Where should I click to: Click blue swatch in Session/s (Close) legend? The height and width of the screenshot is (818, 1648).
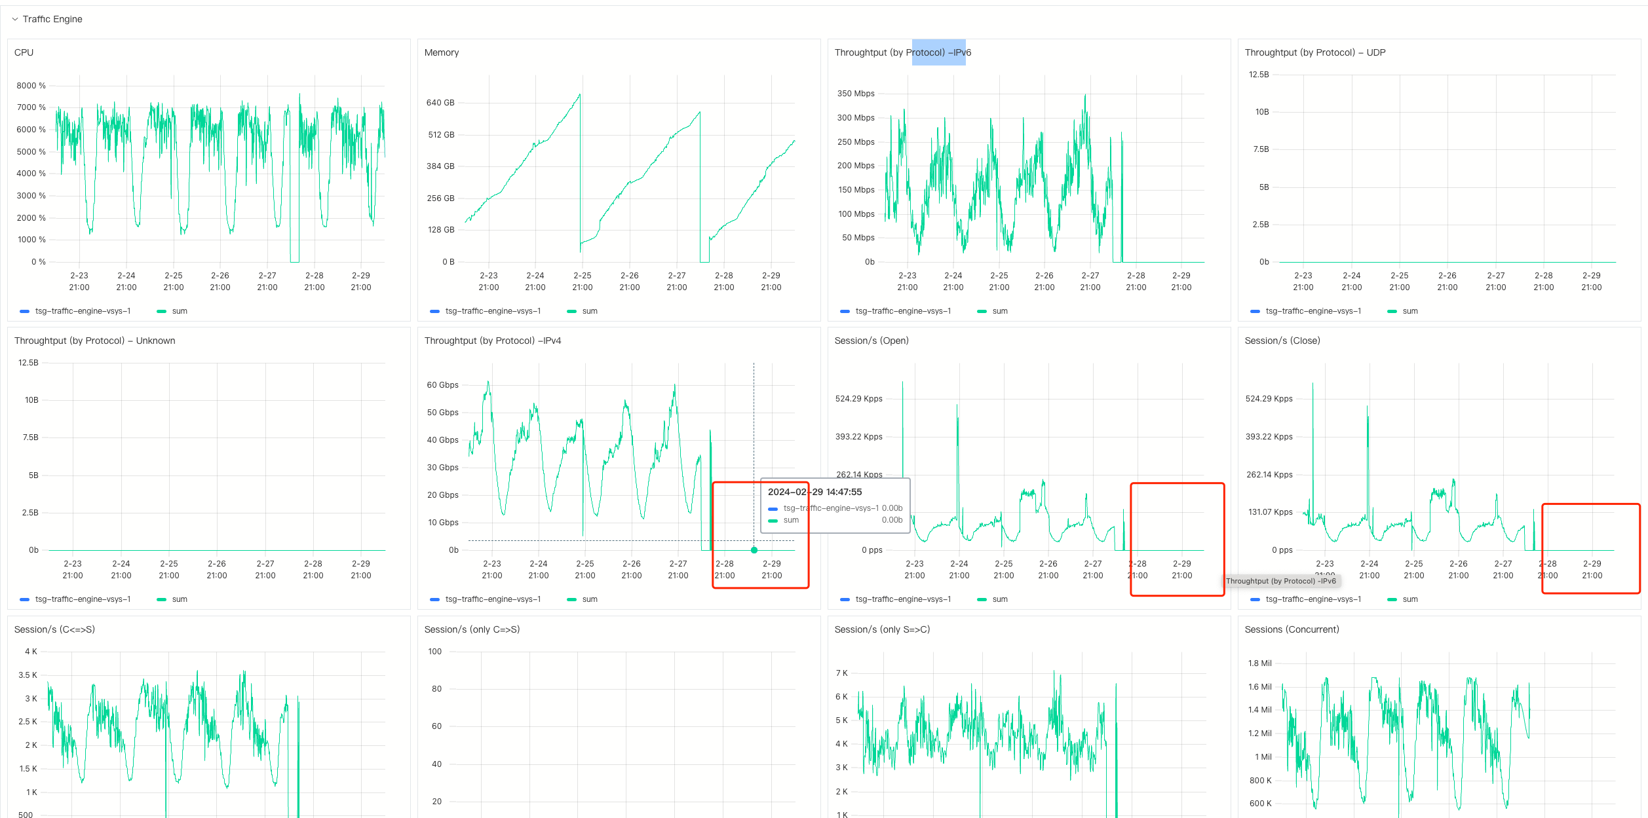click(1255, 599)
